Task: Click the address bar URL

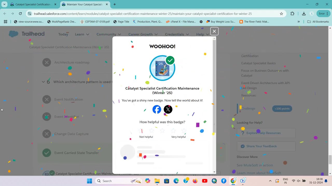Action: click(x=143, y=14)
